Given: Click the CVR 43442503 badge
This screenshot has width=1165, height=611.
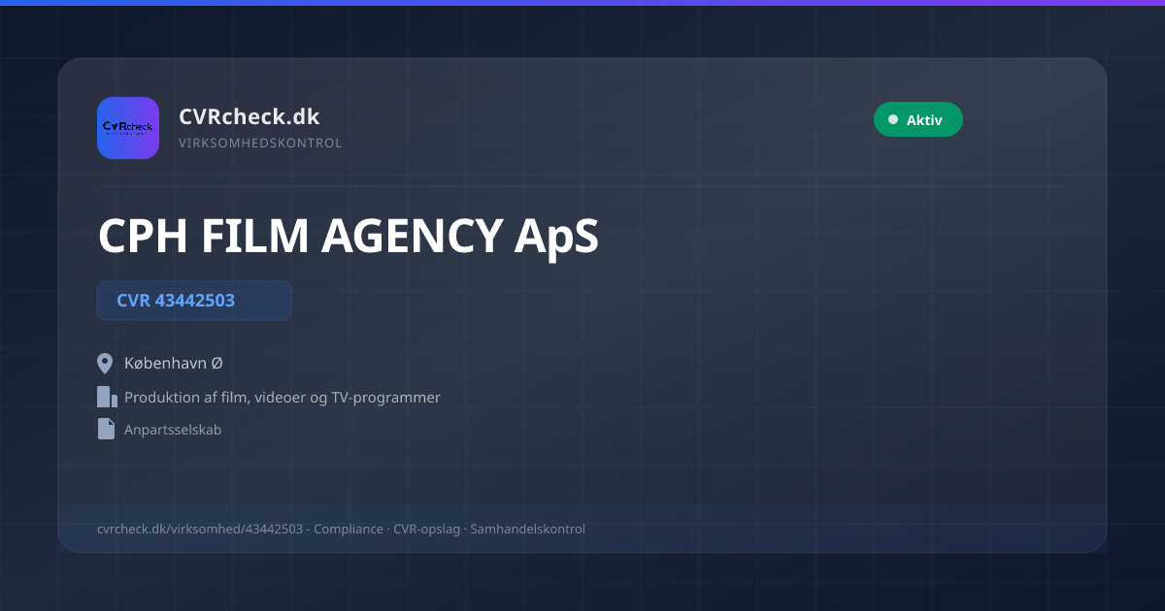Looking at the screenshot, I should pyautogui.click(x=194, y=301).
